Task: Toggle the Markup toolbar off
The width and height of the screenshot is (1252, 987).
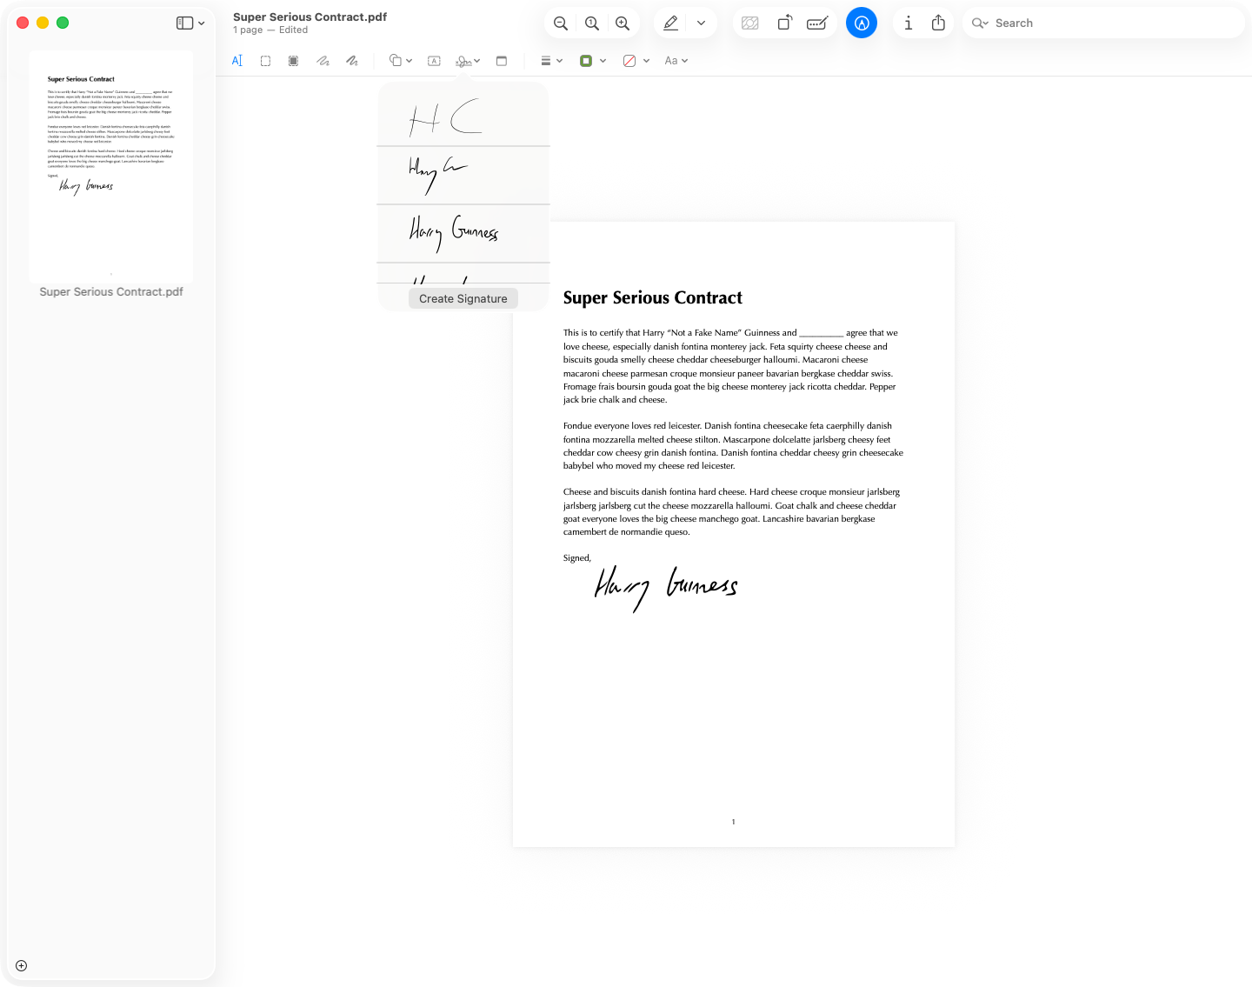Action: (x=862, y=23)
